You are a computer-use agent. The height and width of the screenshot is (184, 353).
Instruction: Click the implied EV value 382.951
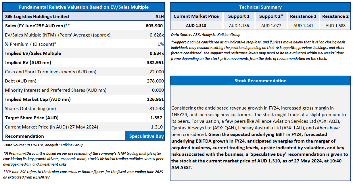[x=155, y=62]
